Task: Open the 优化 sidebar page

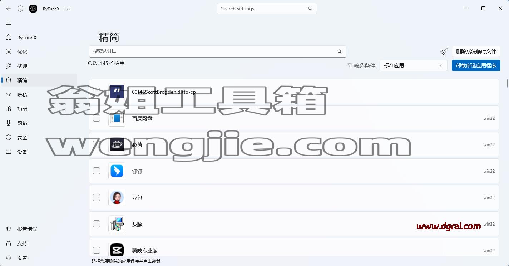Action: [x=39, y=52]
